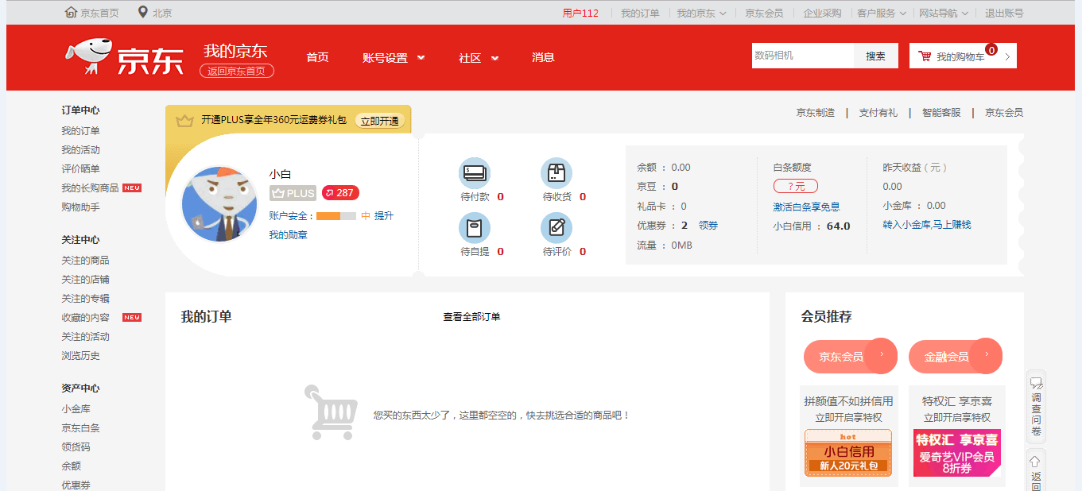Click 激活白条享免息 link
Screen dimensions: 1082x491
tap(806, 207)
